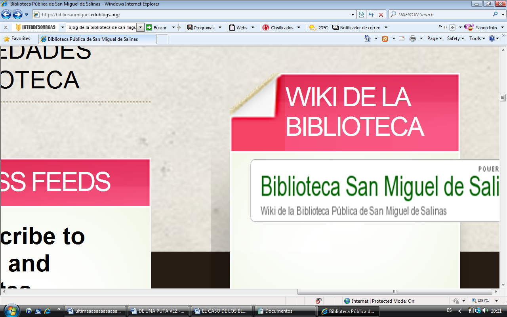This screenshot has width=507, height=317.
Task: Click the WIKI DE LA BIBLIOTECA heading
Action: (355, 112)
